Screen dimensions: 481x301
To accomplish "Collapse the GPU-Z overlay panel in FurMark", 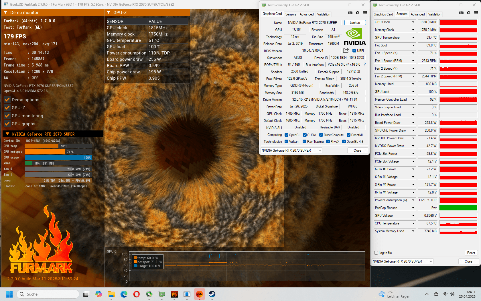I will [109, 13].
